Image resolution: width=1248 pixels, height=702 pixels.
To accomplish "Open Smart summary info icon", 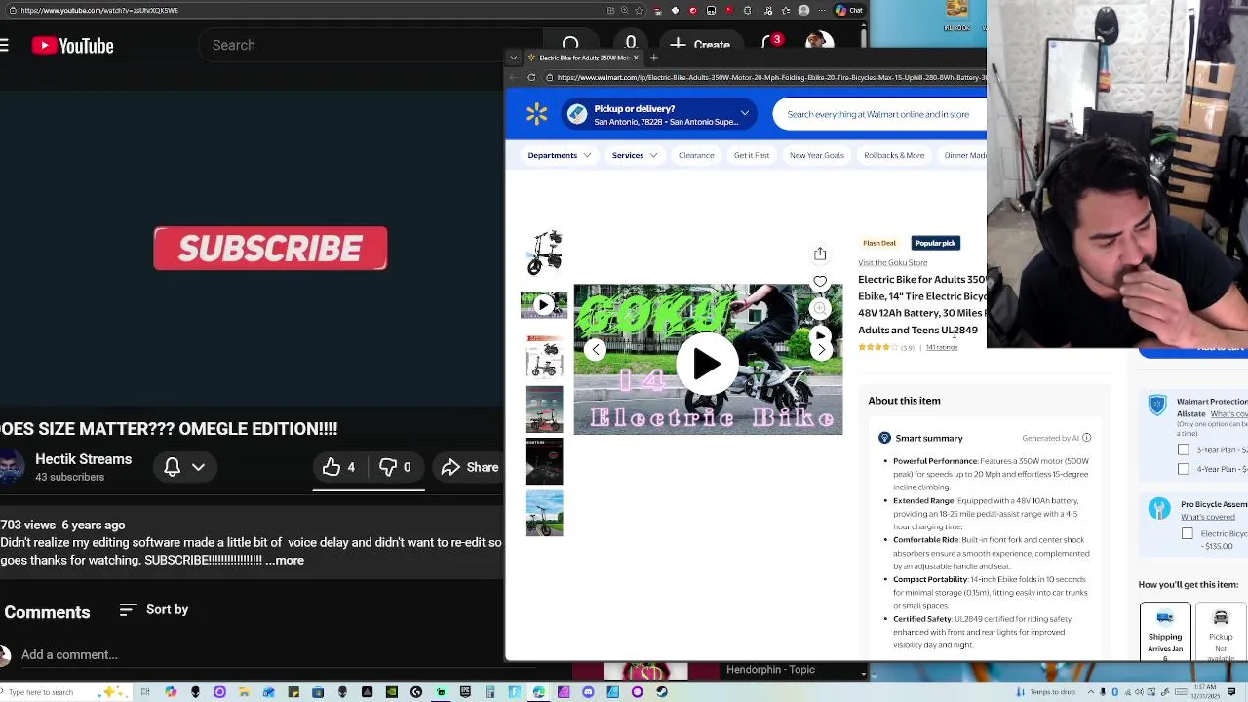I will 1086,438.
